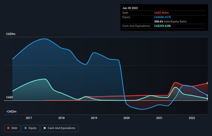Click the Equity row label in tooltip
212x136 pixels.
(126, 17)
